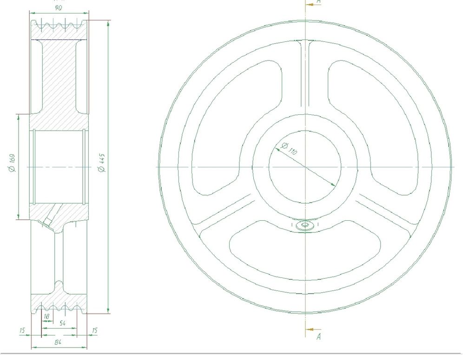Image resolution: width=476 pixels, height=355 pixels.
Task: Select the bottom section label A
Action: 319,337
